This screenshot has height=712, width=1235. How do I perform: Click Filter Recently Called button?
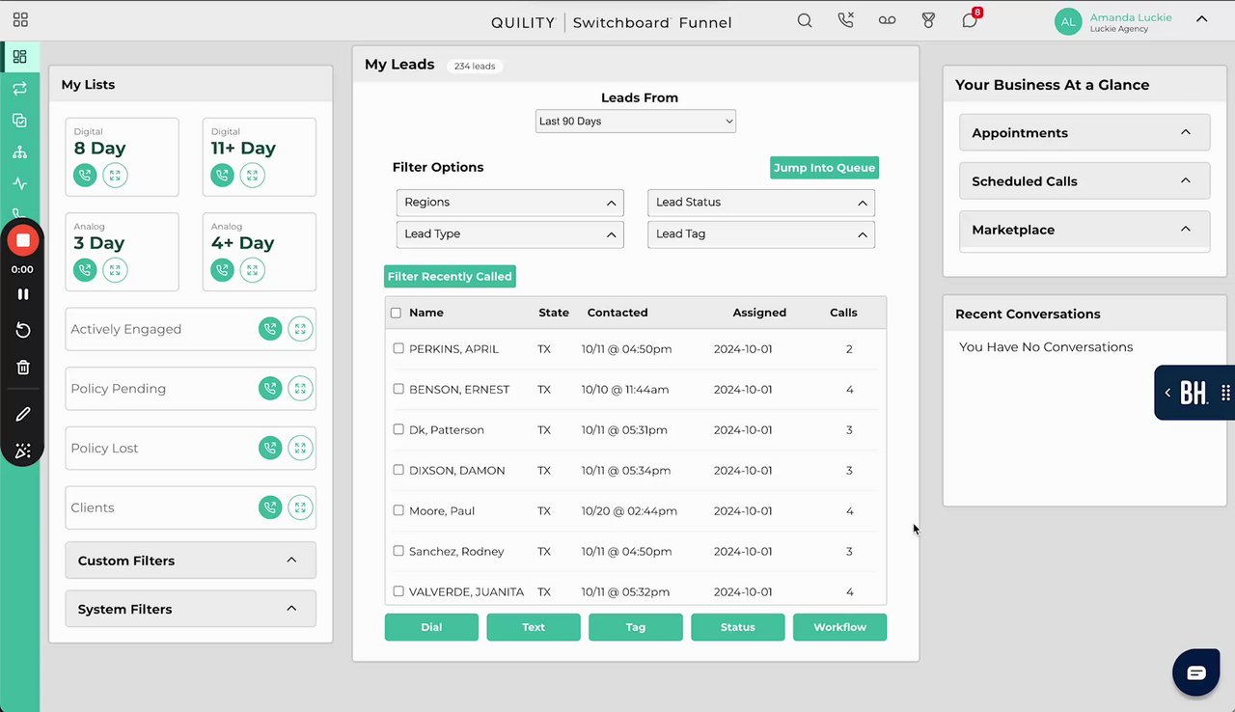coord(450,277)
